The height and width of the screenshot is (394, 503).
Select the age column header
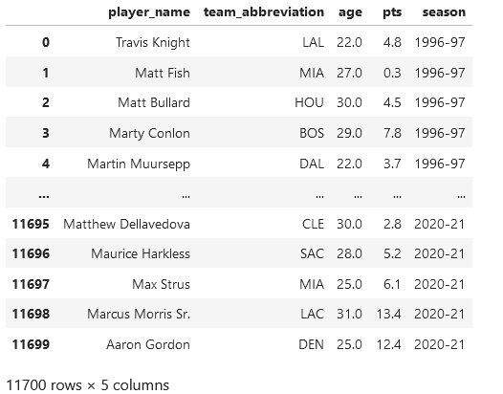[350, 12]
